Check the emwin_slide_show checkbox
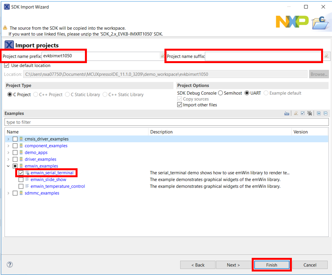332x275 pixels. [21, 180]
